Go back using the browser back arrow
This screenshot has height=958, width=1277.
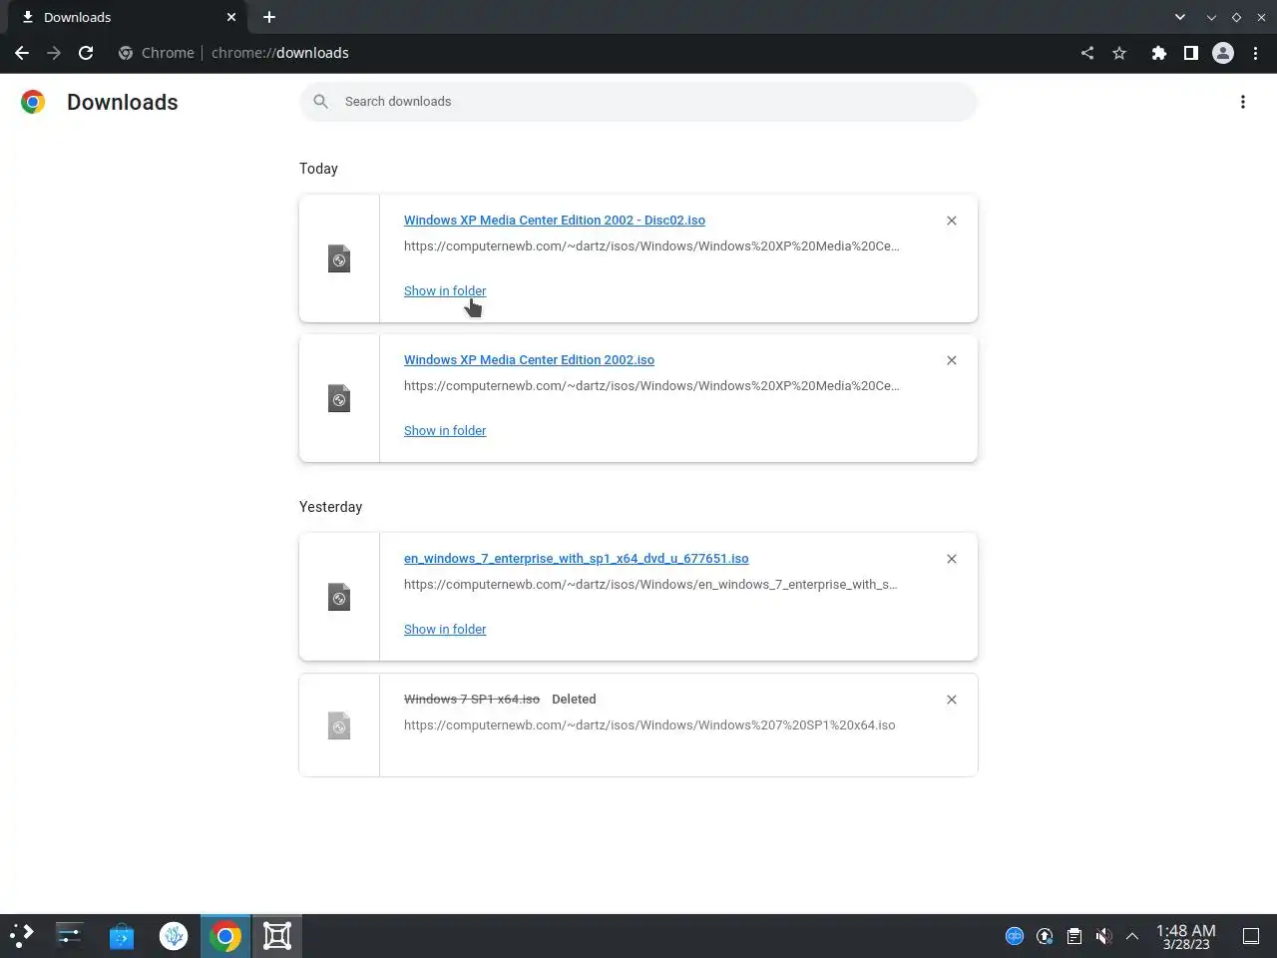[22, 53]
